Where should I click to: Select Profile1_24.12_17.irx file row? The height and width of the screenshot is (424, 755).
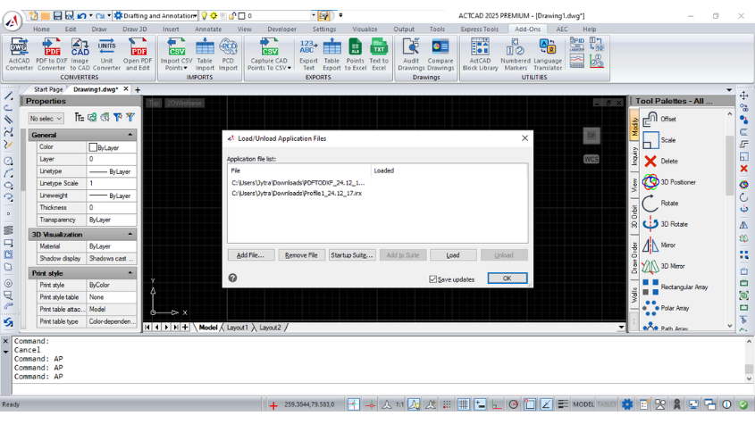click(x=297, y=193)
